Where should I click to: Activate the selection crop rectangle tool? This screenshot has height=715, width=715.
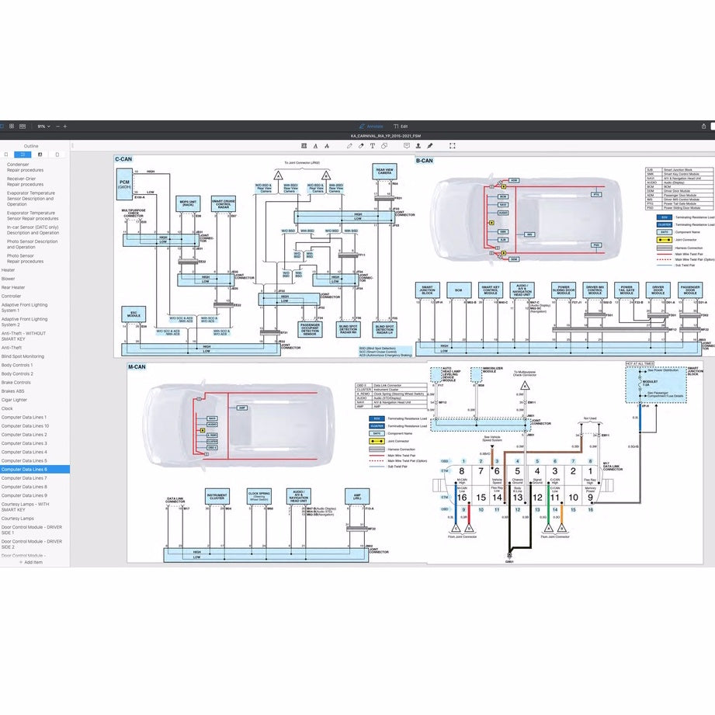coord(452,145)
